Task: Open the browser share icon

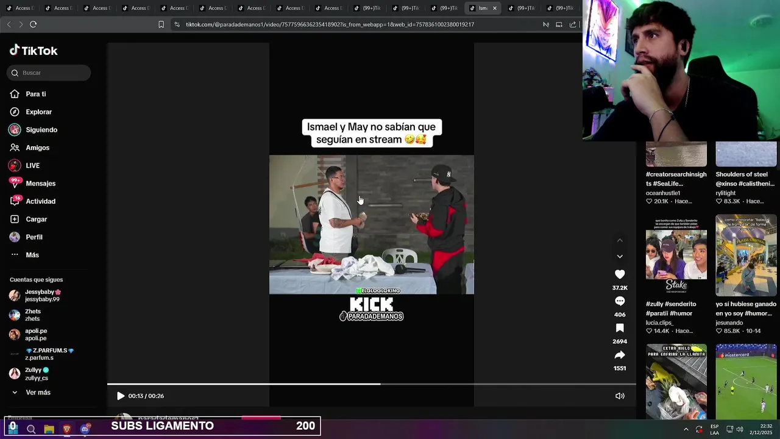Action: click(573, 24)
